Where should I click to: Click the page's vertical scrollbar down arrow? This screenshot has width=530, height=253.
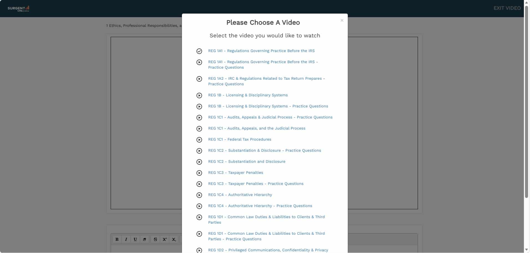pyautogui.click(x=526, y=250)
